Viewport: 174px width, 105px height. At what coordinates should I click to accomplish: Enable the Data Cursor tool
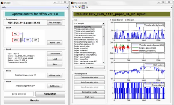pyautogui.click(x=80, y=7)
